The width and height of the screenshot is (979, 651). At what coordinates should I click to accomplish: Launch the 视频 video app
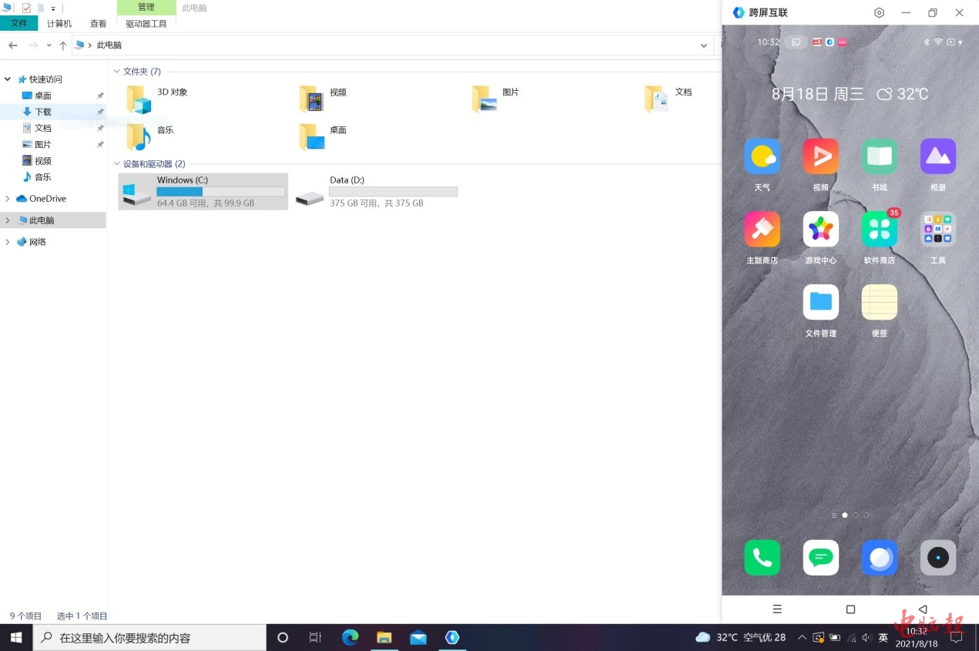pyautogui.click(x=820, y=157)
